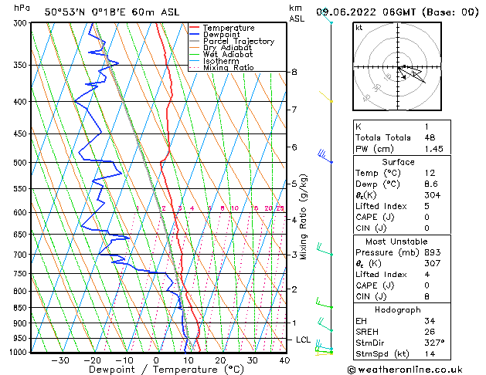This screenshot has width=486, height=375.
Task: Click the 'Most Unstable' section header
Action: click(x=396, y=242)
